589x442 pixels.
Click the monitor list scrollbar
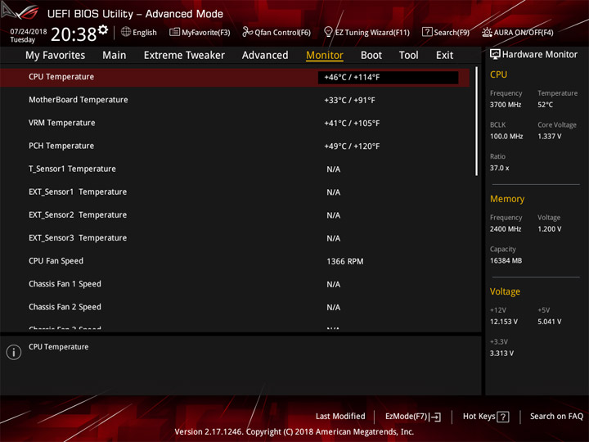[476, 121]
